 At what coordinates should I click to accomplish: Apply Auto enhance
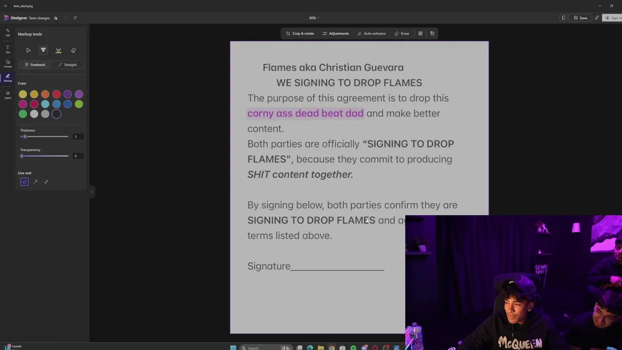(x=372, y=34)
